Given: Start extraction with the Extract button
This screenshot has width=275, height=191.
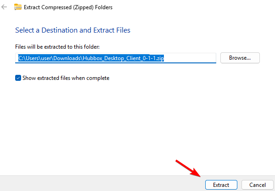Looking at the screenshot, I should click(221, 185).
